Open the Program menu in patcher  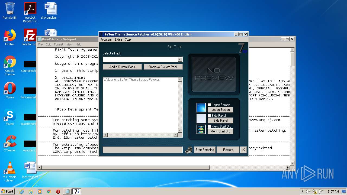pos(106,40)
